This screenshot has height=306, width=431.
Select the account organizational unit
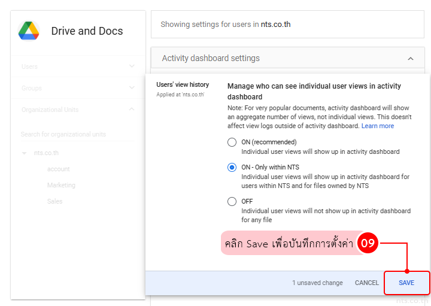[x=59, y=169]
